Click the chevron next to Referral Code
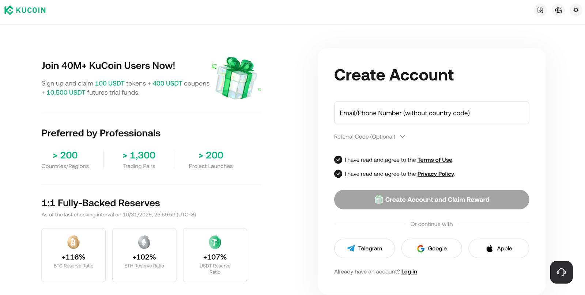This screenshot has height=295, width=585. tap(403, 137)
